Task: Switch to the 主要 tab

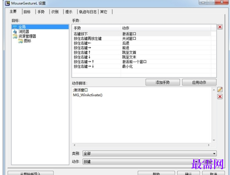Action: (x=13, y=11)
